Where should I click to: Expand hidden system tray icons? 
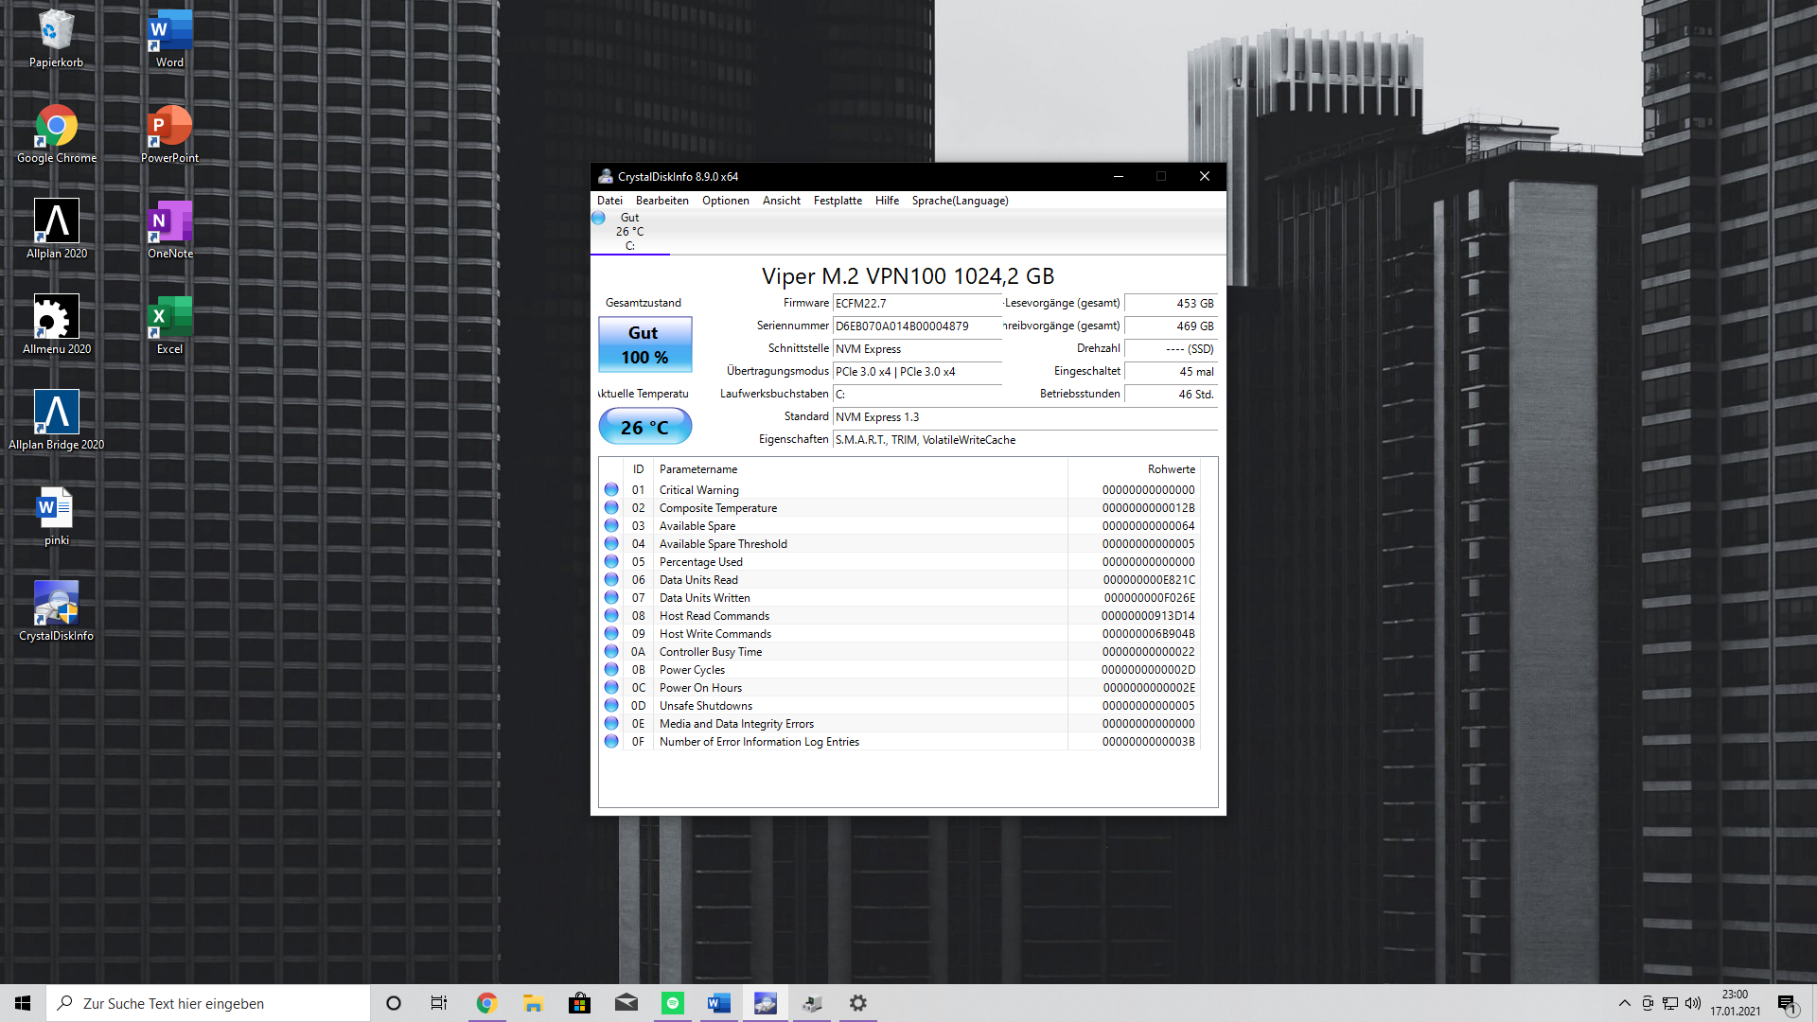click(1624, 1003)
